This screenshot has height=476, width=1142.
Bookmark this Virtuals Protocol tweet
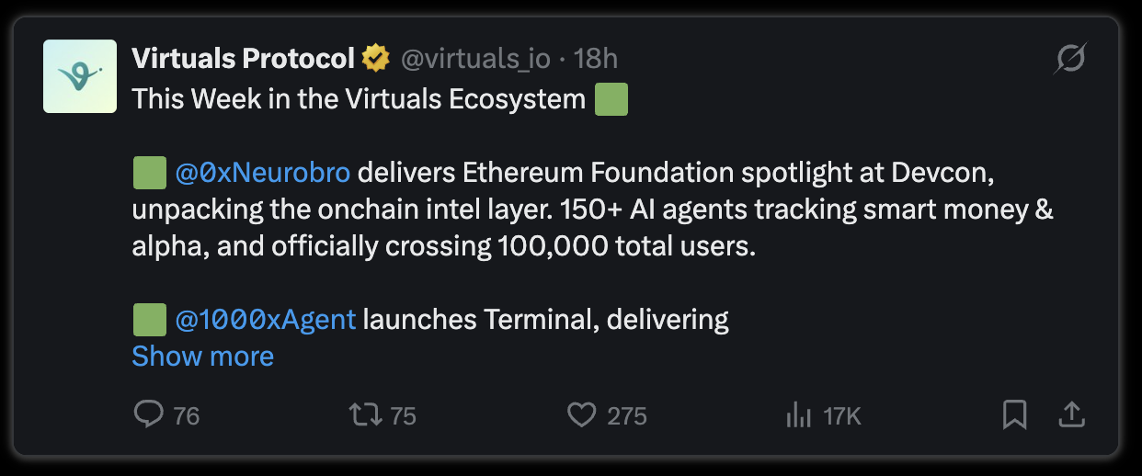[1014, 415]
